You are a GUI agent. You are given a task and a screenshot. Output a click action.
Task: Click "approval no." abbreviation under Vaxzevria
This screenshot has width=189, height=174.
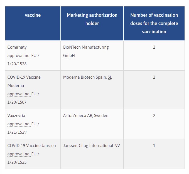19,124
